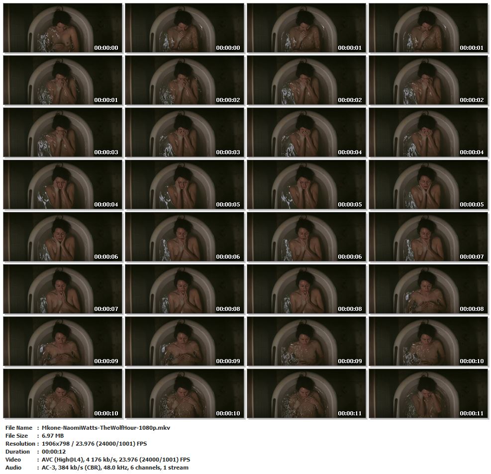The image size is (491, 474).
Task: Select the AVC (High@L4) video details
Action: (x=116, y=460)
